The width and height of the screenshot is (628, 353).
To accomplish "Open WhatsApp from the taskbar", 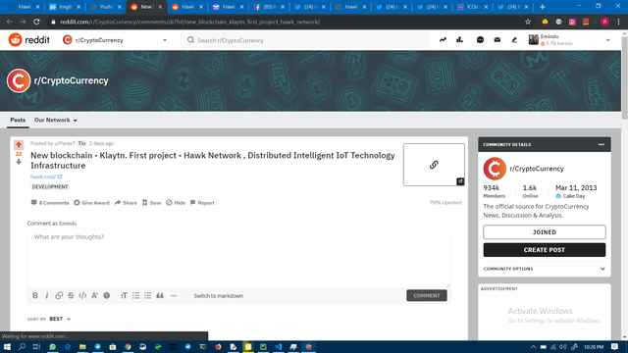I will coord(52,346).
